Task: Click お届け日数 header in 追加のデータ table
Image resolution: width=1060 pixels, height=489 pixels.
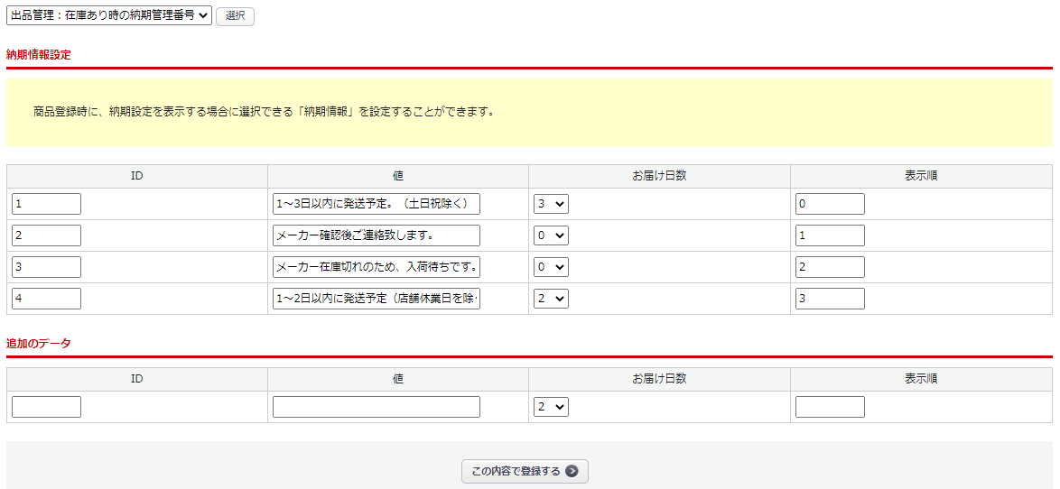Action: [659, 379]
